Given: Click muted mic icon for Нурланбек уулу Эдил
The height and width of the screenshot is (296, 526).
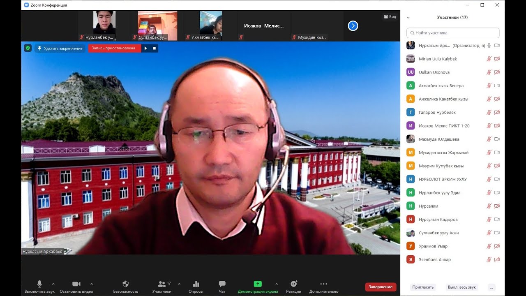Looking at the screenshot, I should pyautogui.click(x=489, y=192).
